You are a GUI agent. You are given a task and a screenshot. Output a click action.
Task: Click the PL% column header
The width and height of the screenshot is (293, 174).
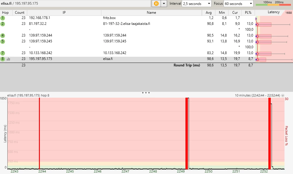pos(248,13)
